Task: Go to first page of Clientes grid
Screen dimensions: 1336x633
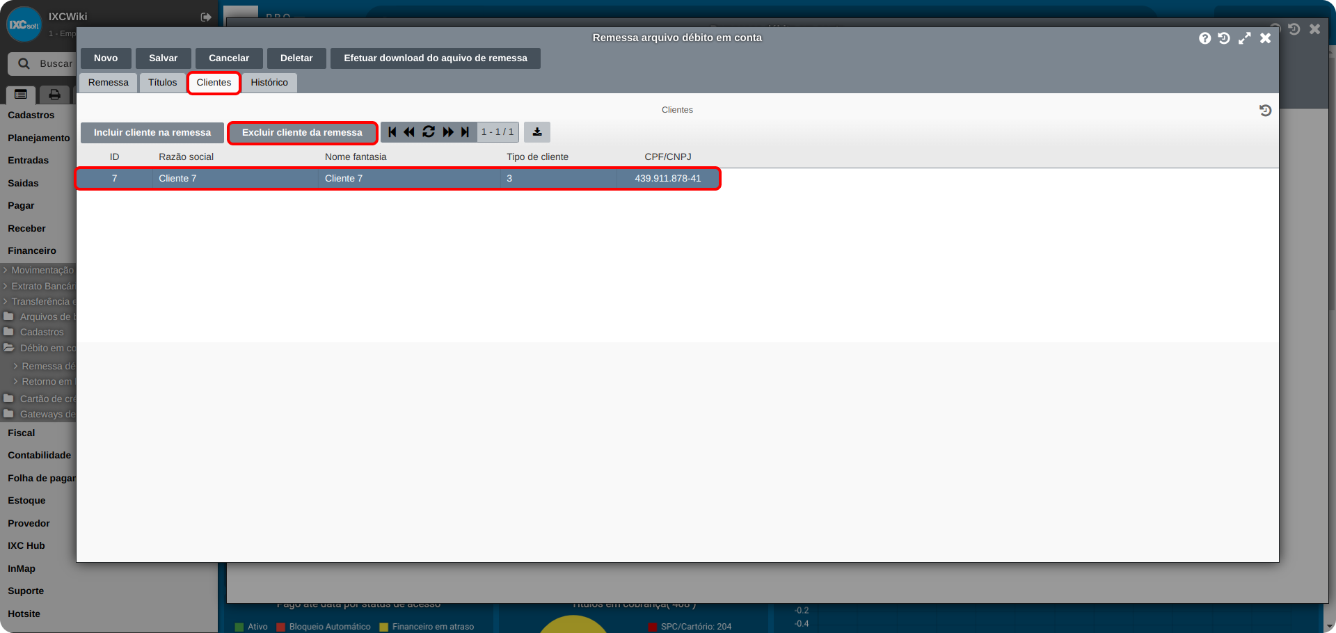Action: [392, 132]
